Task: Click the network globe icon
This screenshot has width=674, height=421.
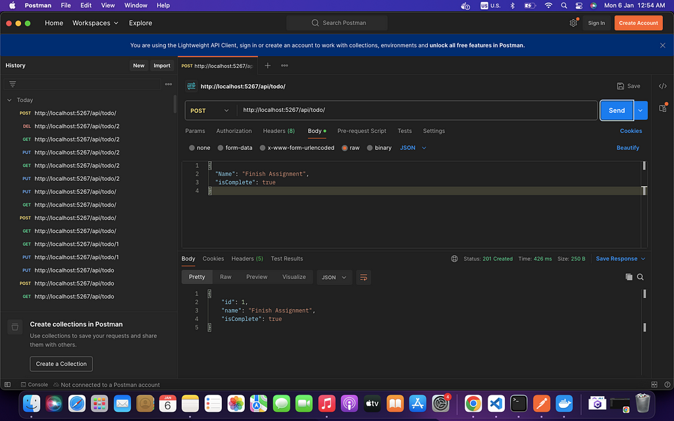Action: [454, 259]
